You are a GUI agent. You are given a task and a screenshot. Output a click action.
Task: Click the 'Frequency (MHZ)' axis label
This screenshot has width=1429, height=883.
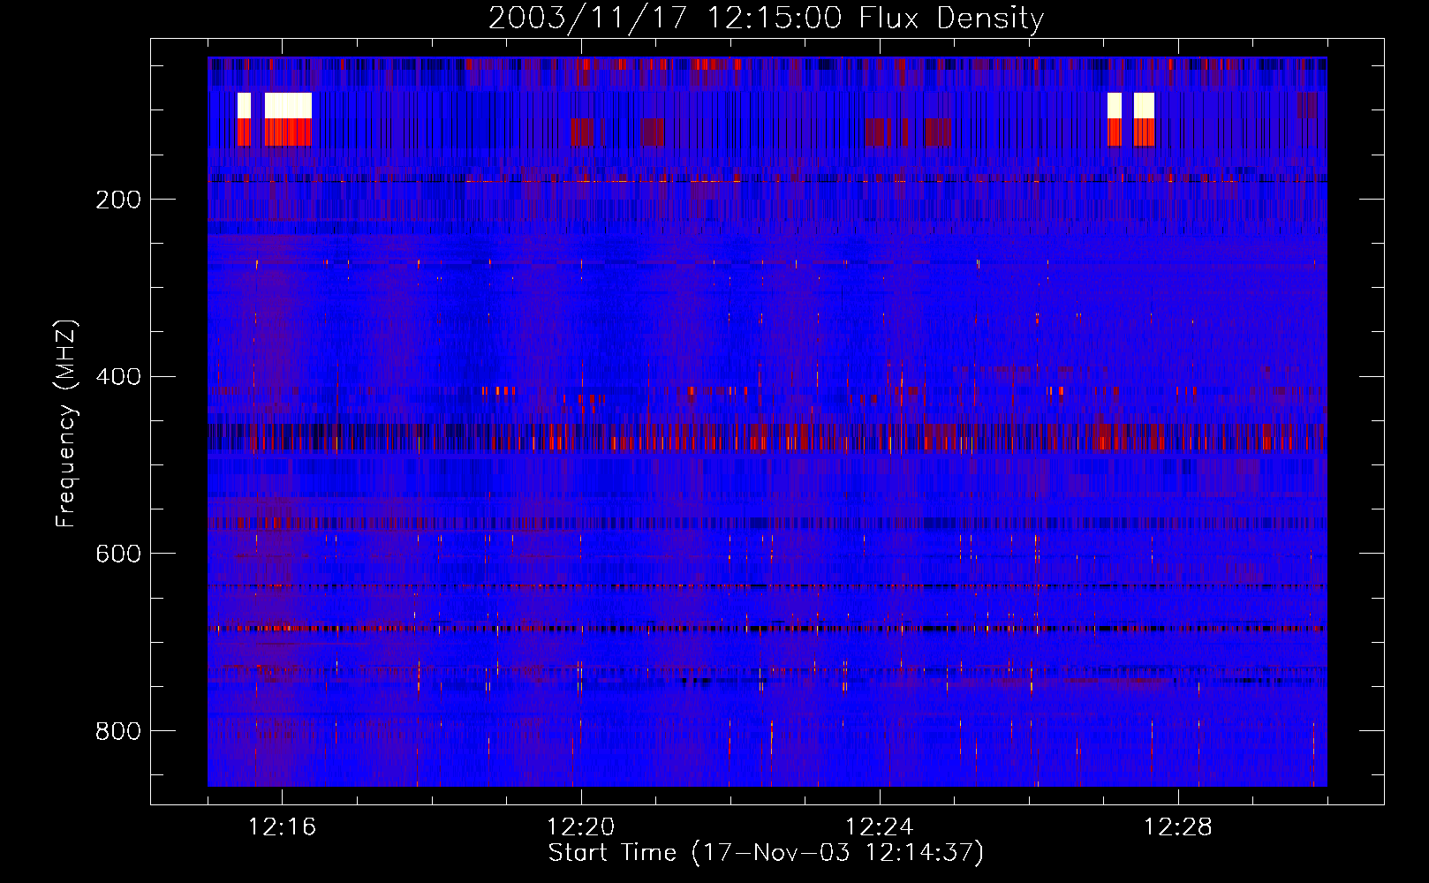tap(65, 423)
